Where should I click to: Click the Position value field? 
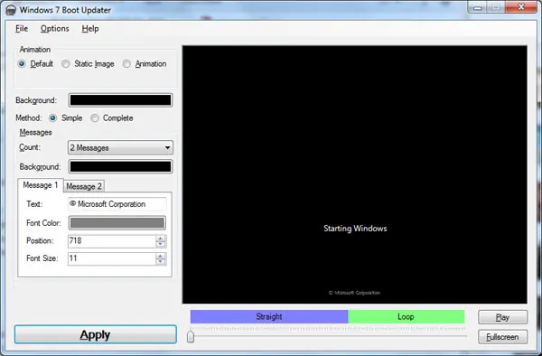click(x=112, y=241)
